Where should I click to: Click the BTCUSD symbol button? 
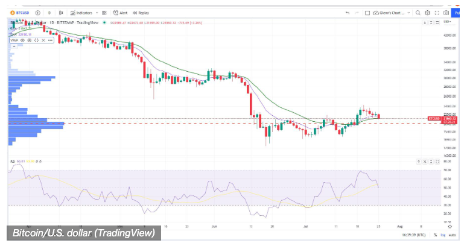tap(20, 13)
